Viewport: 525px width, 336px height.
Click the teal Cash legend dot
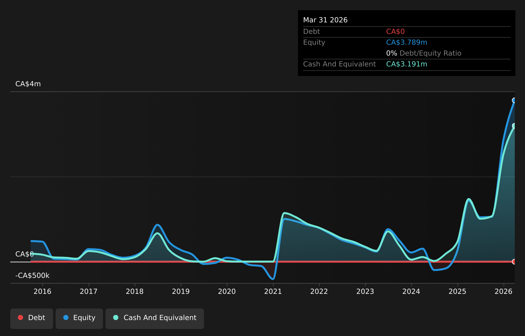(116, 317)
